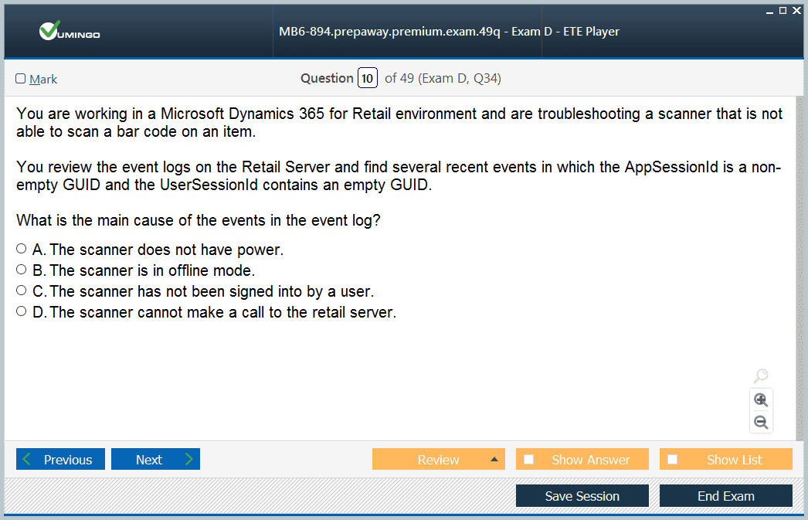Click the faded search magnifier icon
The image size is (808, 520).
(761, 376)
